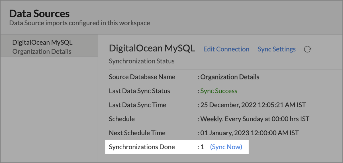Click the workspace data source imports subtitle

click(x=79, y=23)
